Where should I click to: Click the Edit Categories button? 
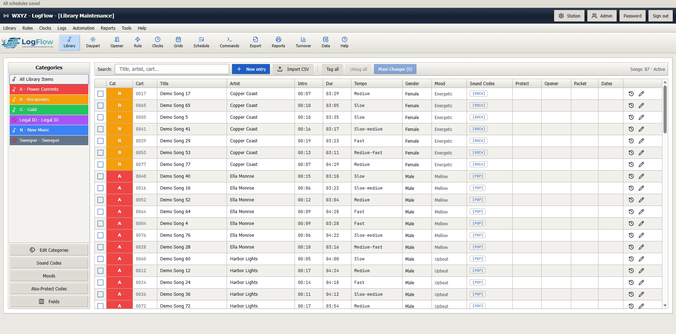pyautogui.click(x=49, y=250)
